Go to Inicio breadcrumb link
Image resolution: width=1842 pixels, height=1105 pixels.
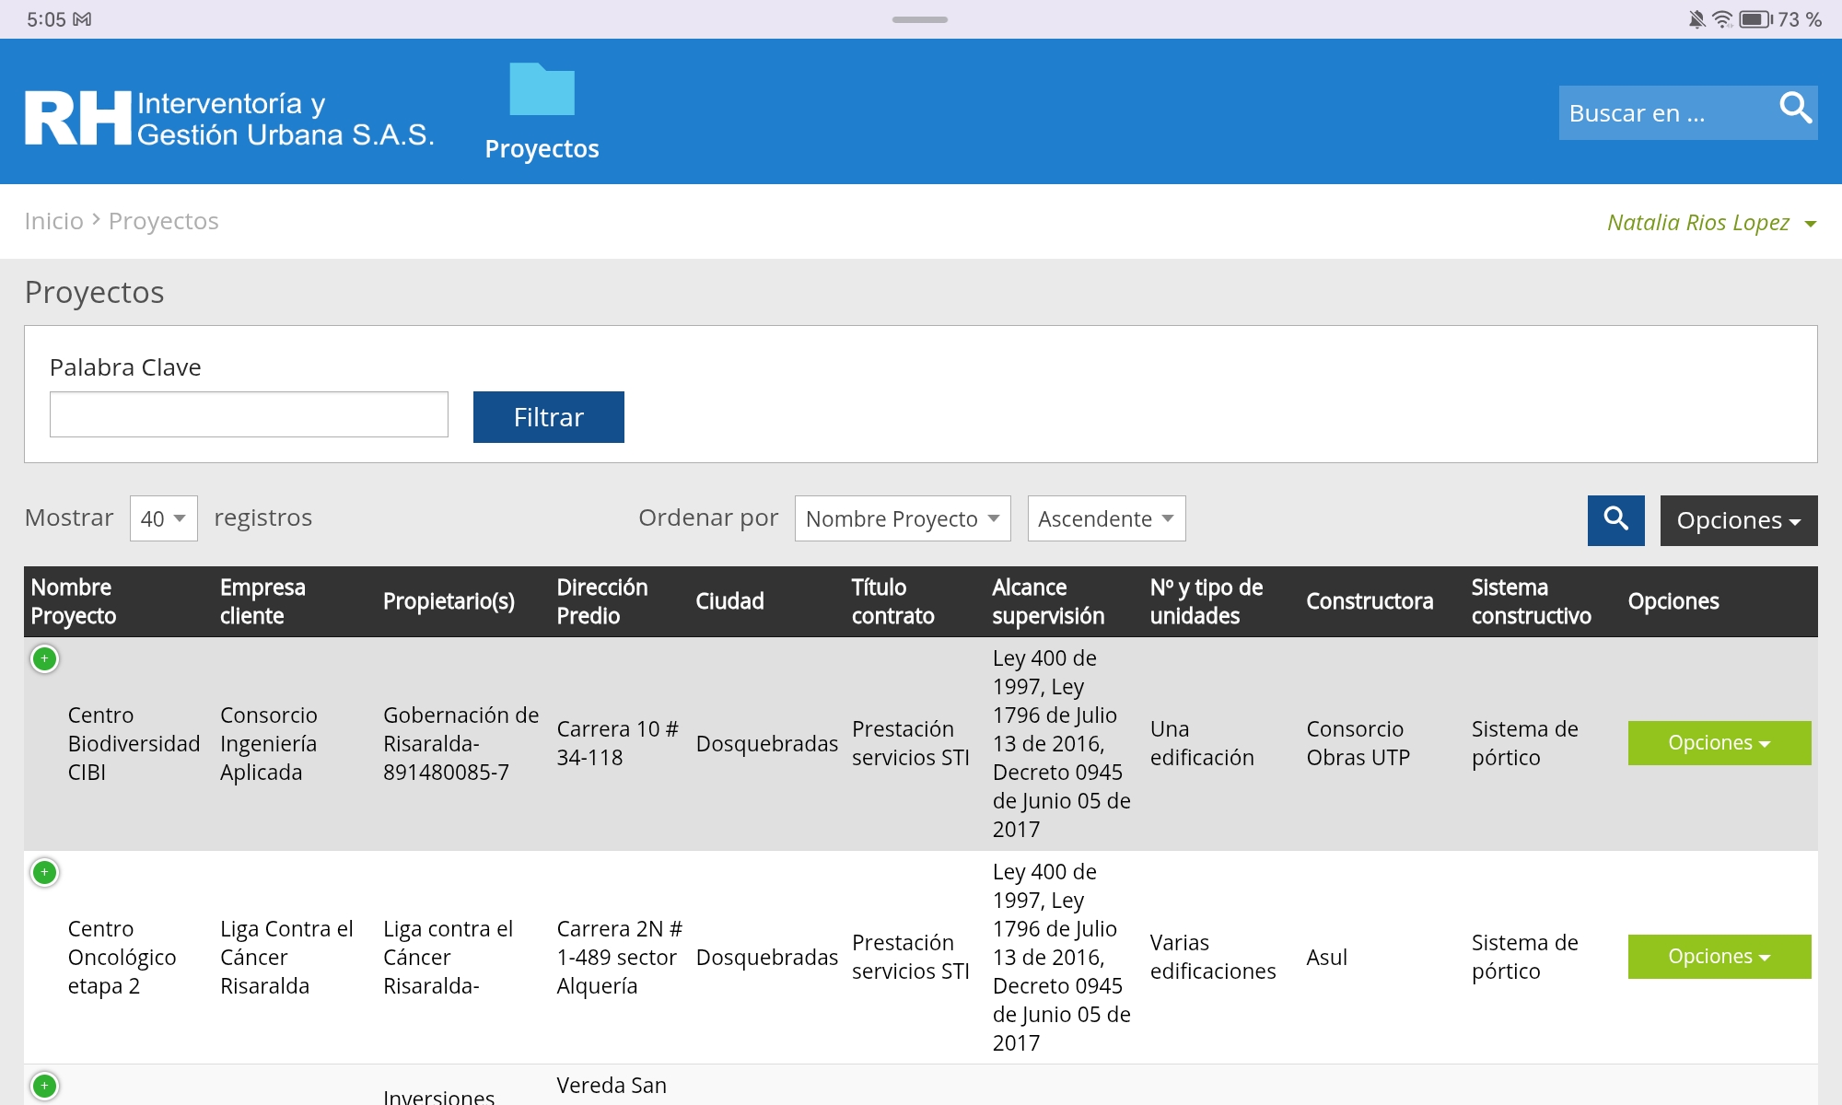click(x=53, y=221)
